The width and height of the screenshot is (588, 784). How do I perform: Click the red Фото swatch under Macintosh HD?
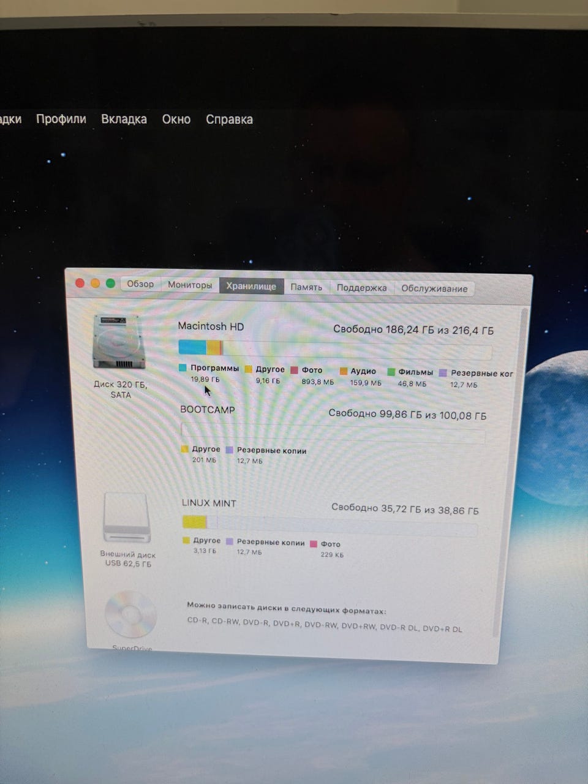click(x=295, y=370)
